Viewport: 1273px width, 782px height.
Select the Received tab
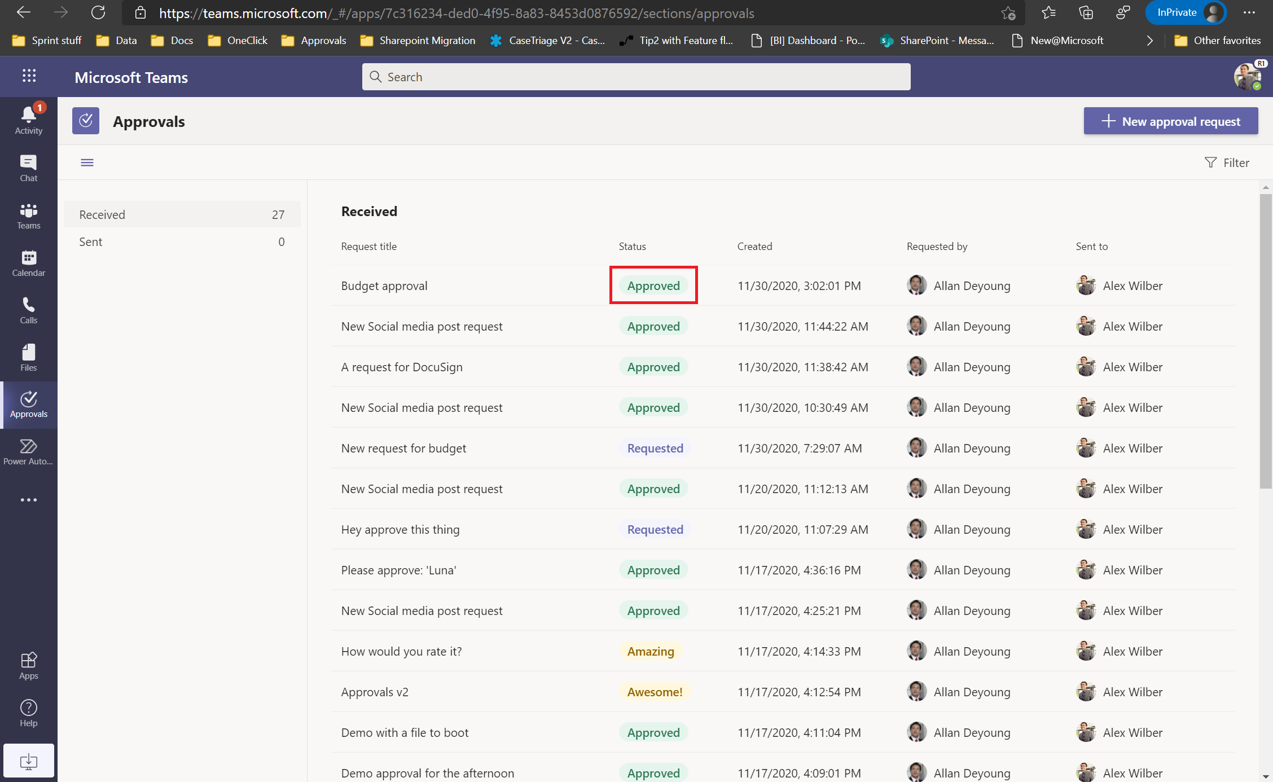pos(180,214)
